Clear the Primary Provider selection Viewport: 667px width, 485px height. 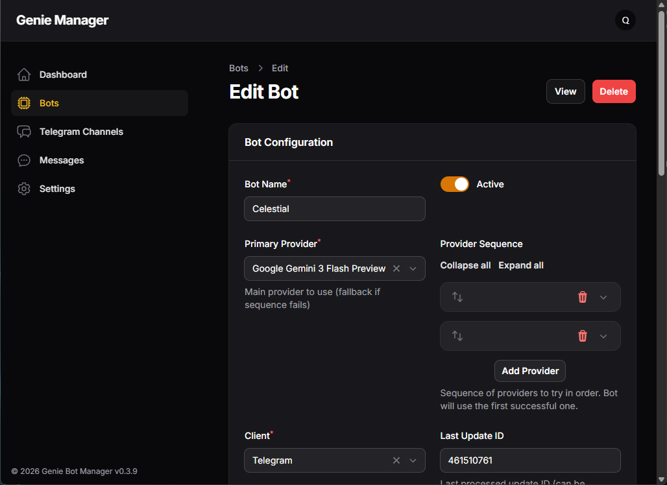396,268
